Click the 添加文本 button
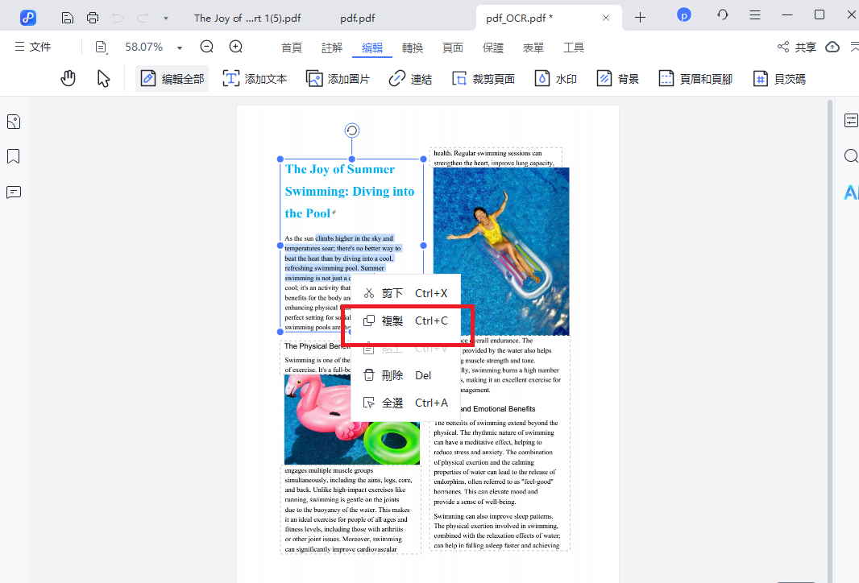The width and height of the screenshot is (859, 583). pyautogui.click(x=255, y=79)
